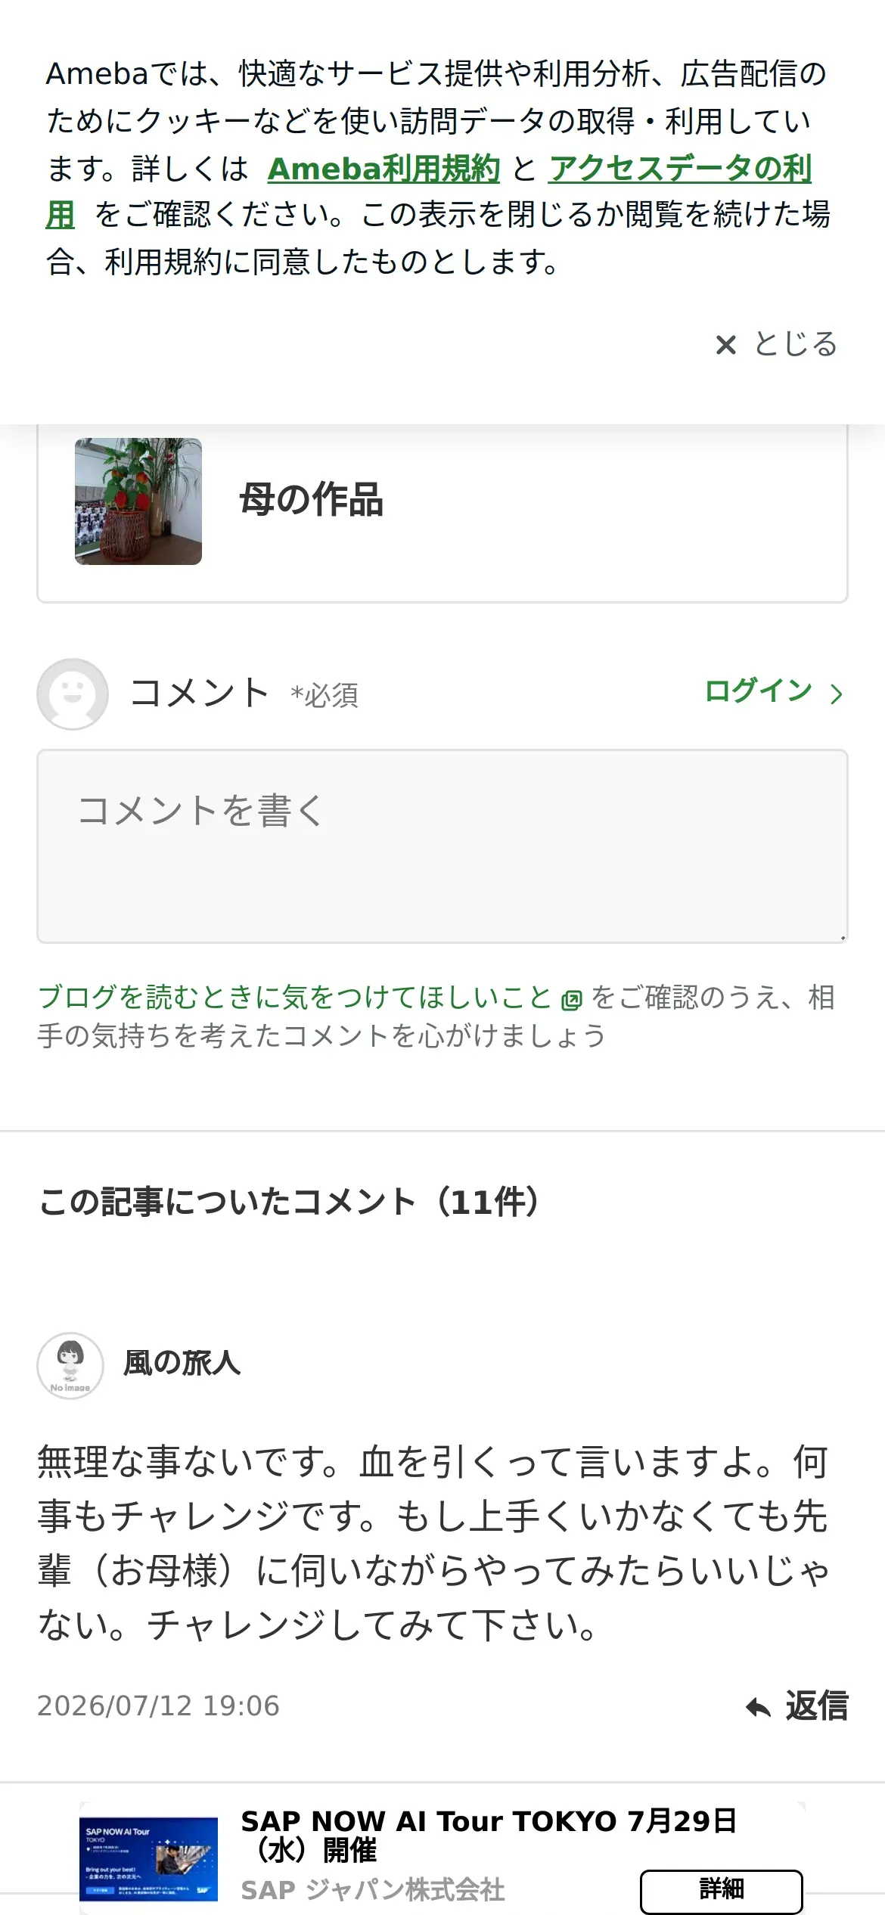Image resolution: width=885 pixels, height=1915 pixels.
Task: Click the reply arrow icon on the comment
Action: (x=758, y=1707)
